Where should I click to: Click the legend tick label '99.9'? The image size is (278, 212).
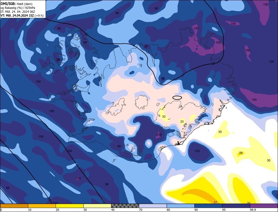(253, 210)
